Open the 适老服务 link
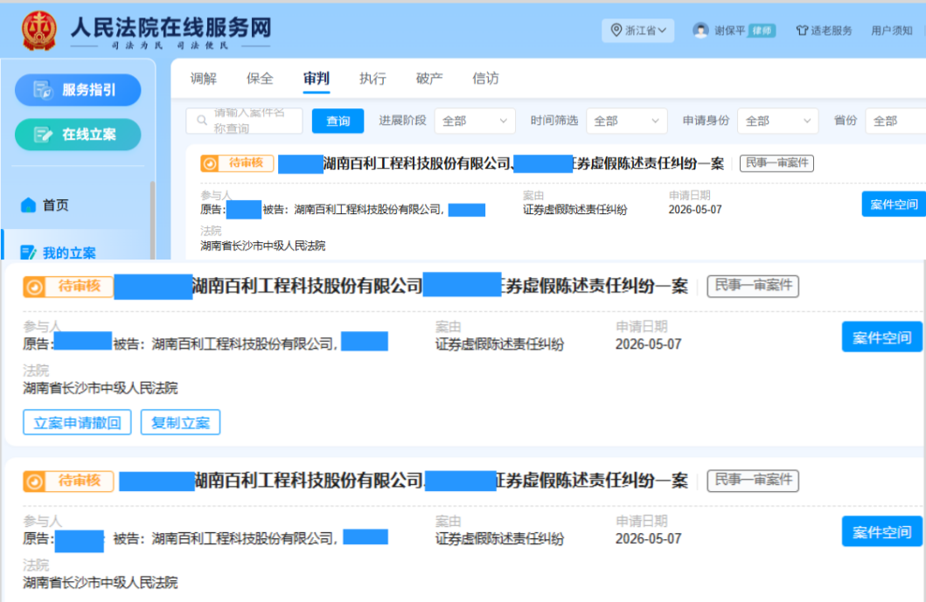926x602 pixels. (x=831, y=31)
